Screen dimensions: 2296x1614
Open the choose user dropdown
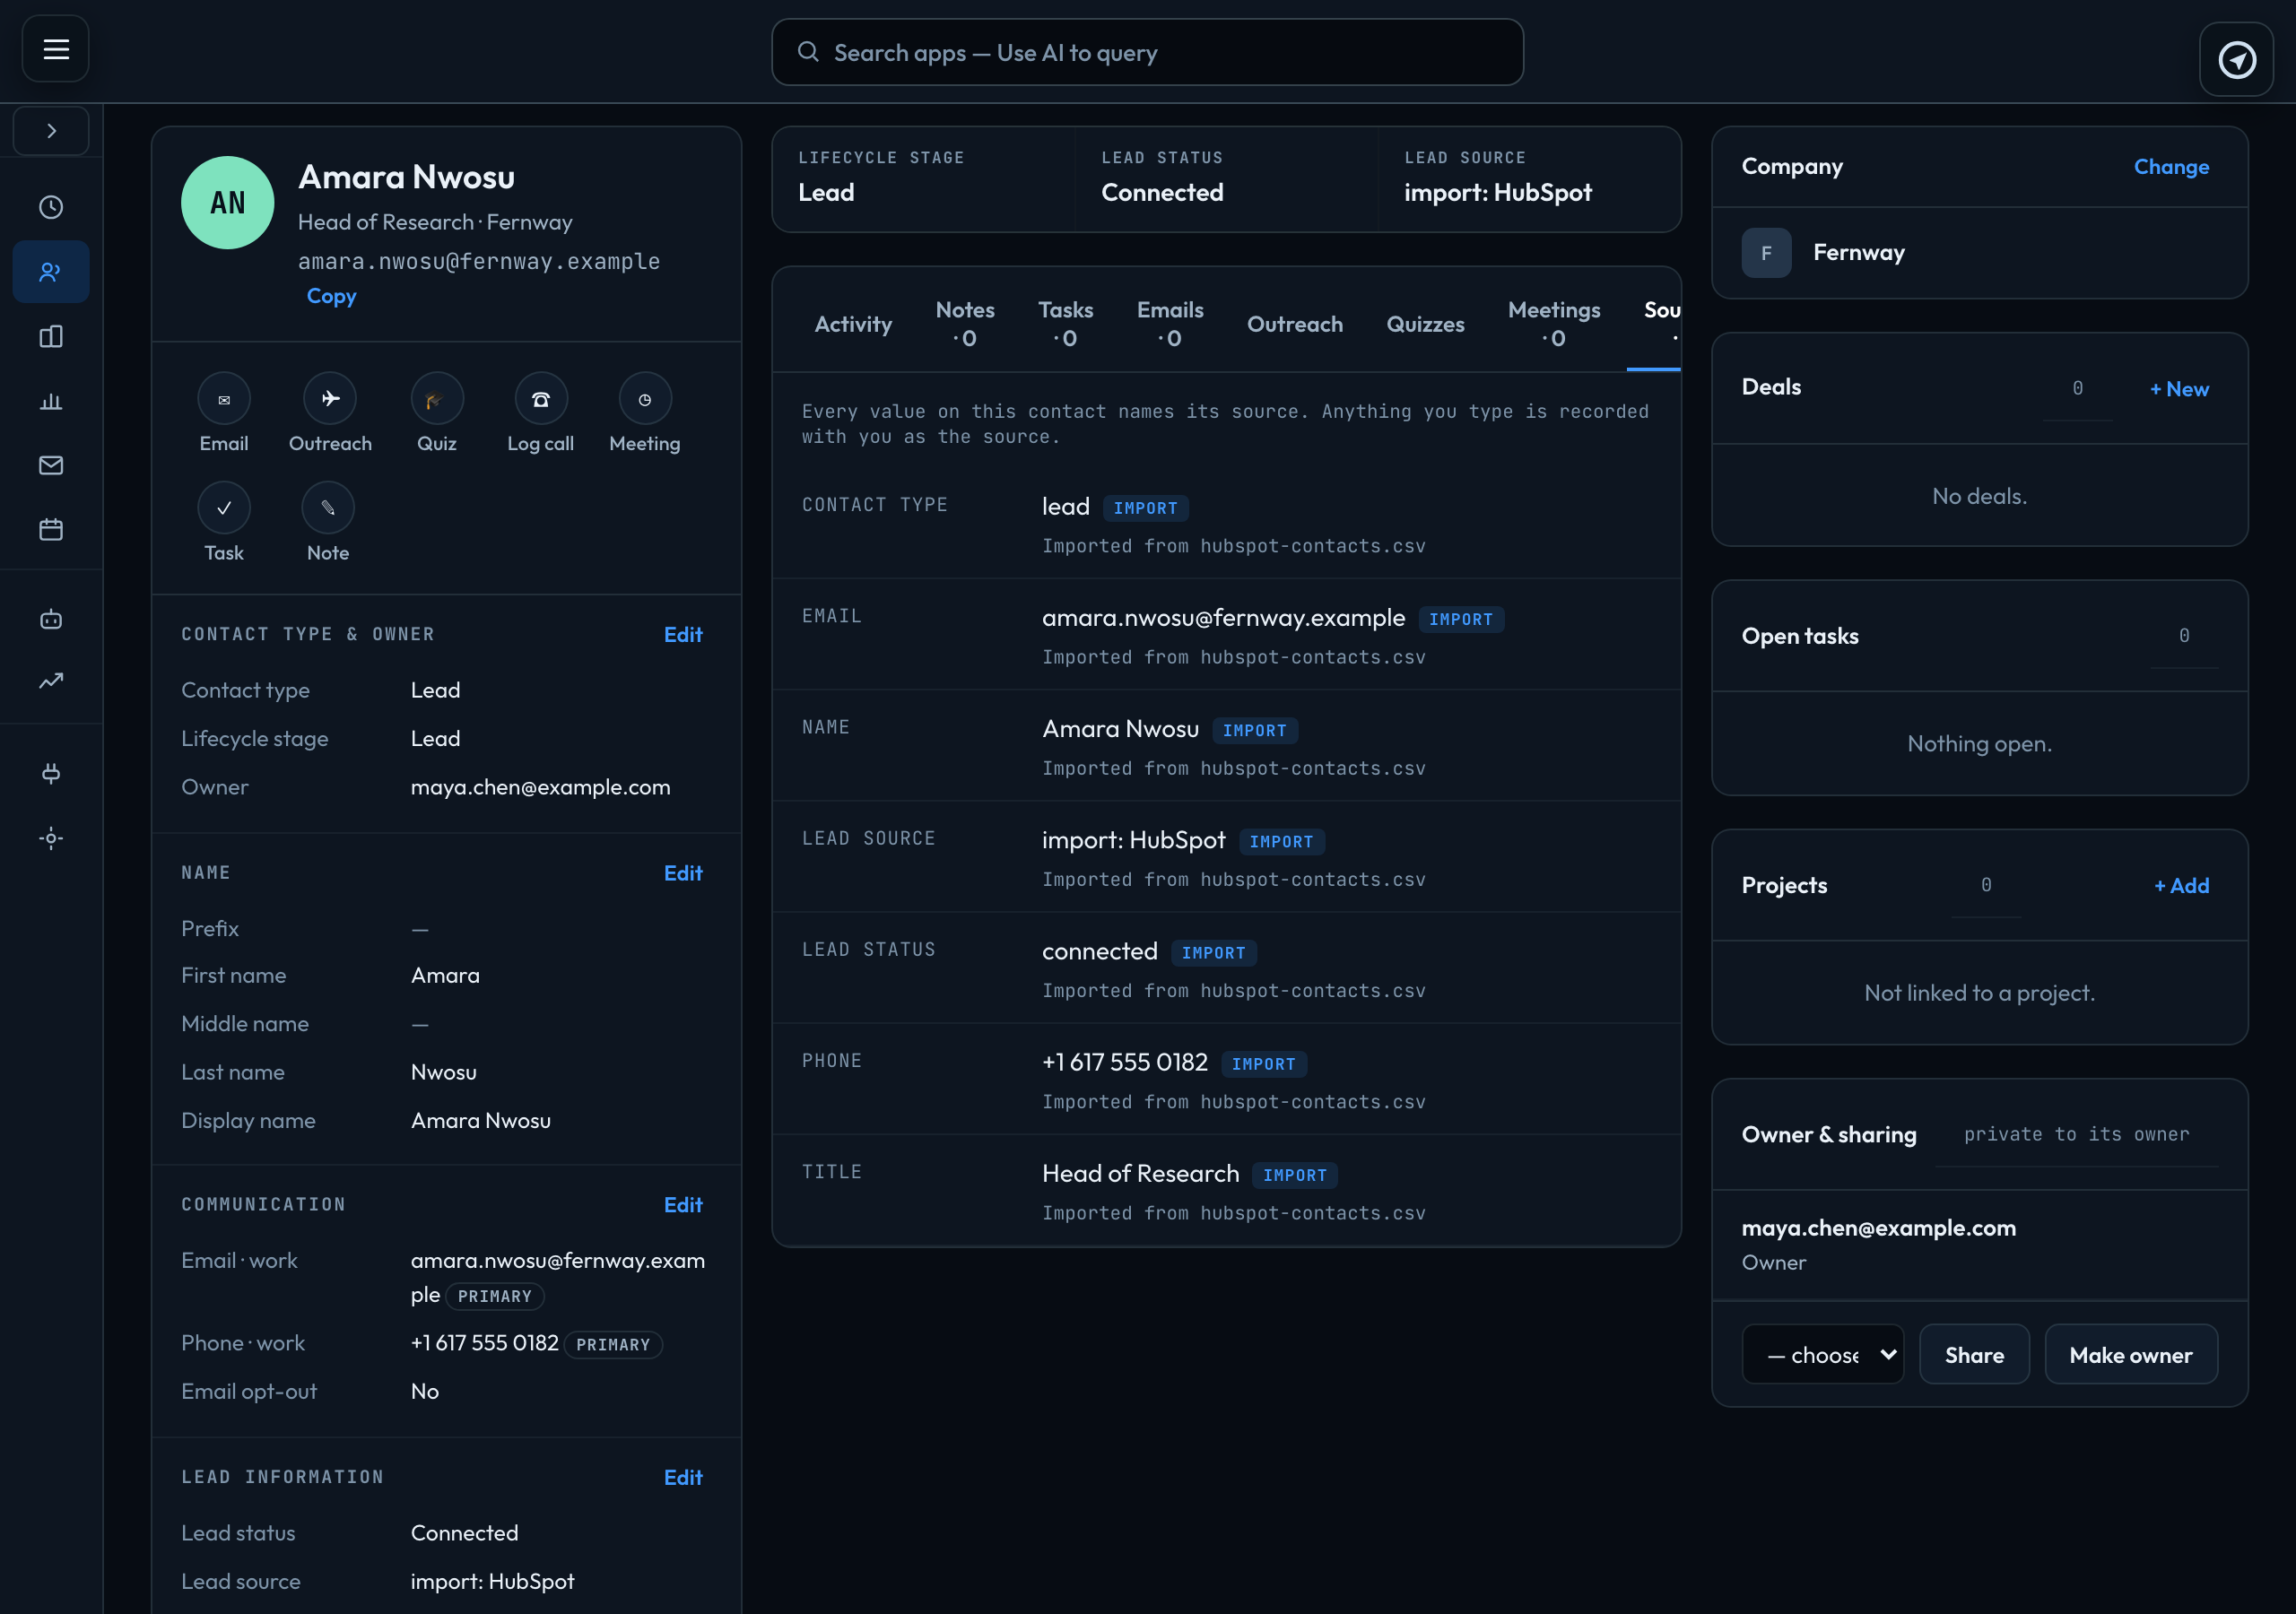(1822, 1354)
